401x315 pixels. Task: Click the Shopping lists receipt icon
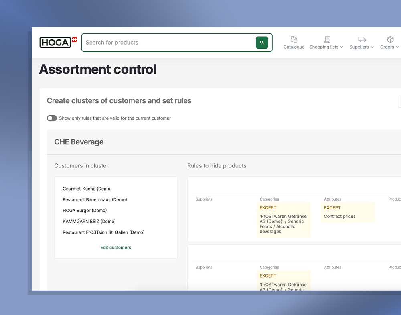(327, 39)
